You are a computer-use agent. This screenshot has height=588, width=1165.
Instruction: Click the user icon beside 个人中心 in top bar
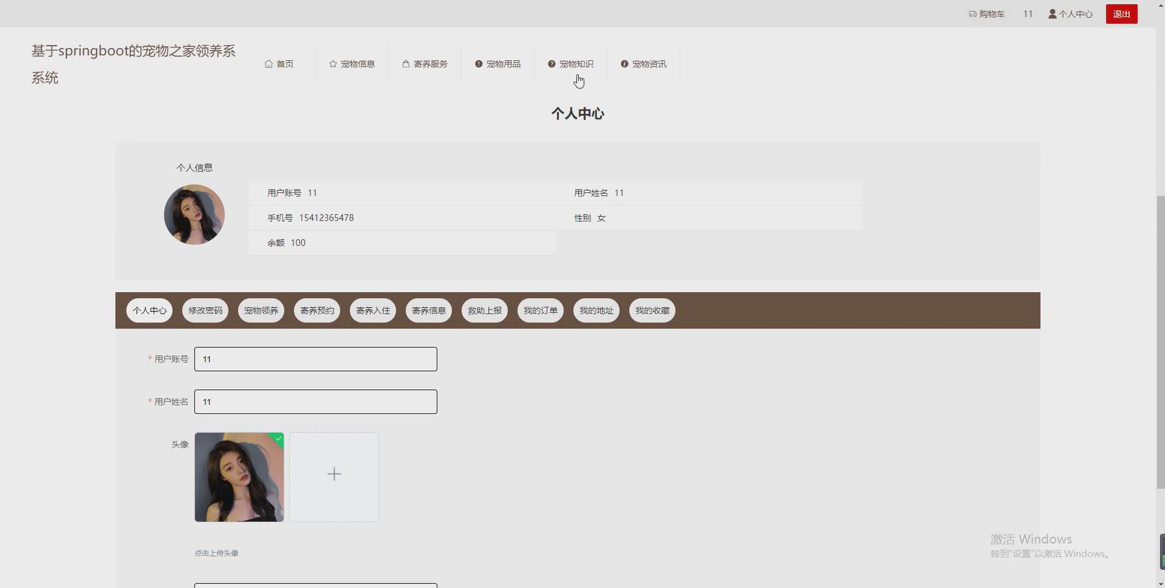click(1053, 14)
